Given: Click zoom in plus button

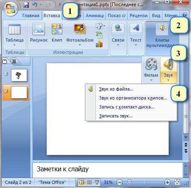Looking at the screenshot, I should (167, 182).
